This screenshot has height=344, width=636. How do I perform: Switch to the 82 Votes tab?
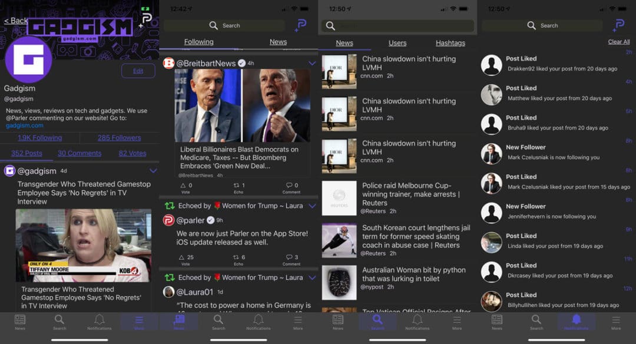coord(132,153)
